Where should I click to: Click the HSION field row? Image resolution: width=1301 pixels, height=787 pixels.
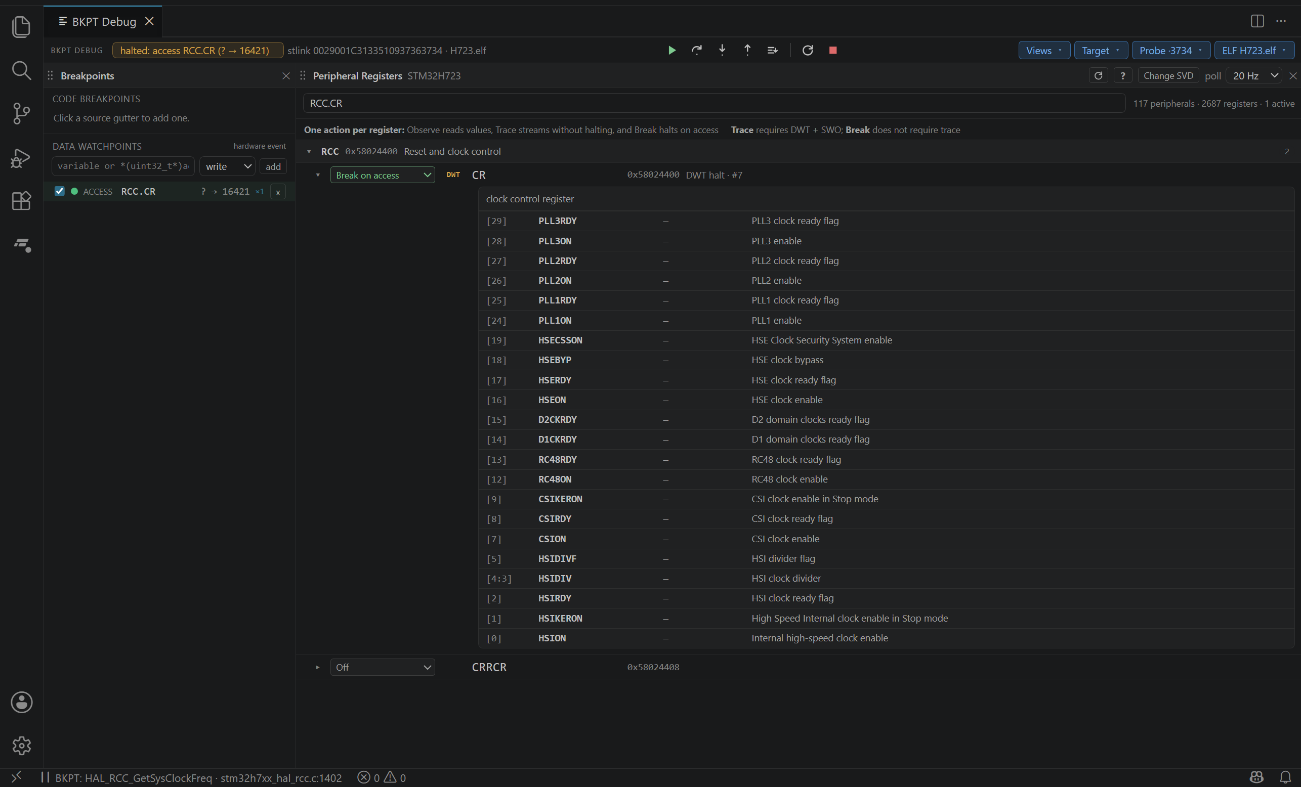(x=886, y=638)
